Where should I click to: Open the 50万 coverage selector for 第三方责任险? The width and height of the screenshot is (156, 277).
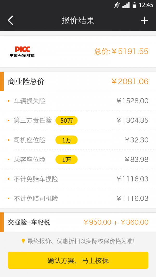pyautogui.click(x=67, y=120)
